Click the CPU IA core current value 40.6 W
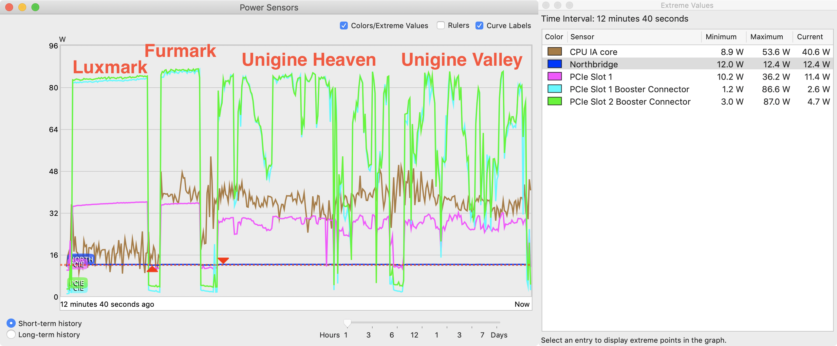837x346 pixels. pyautogui.click(x=816, y=52)
